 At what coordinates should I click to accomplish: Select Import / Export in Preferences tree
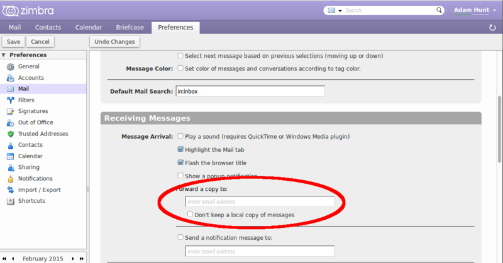(39, 190)
